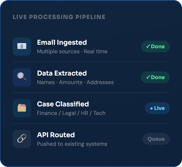Click the blue dot in the Live badge
Viewport: 182px width, 167px height.
tap(151, 108)
